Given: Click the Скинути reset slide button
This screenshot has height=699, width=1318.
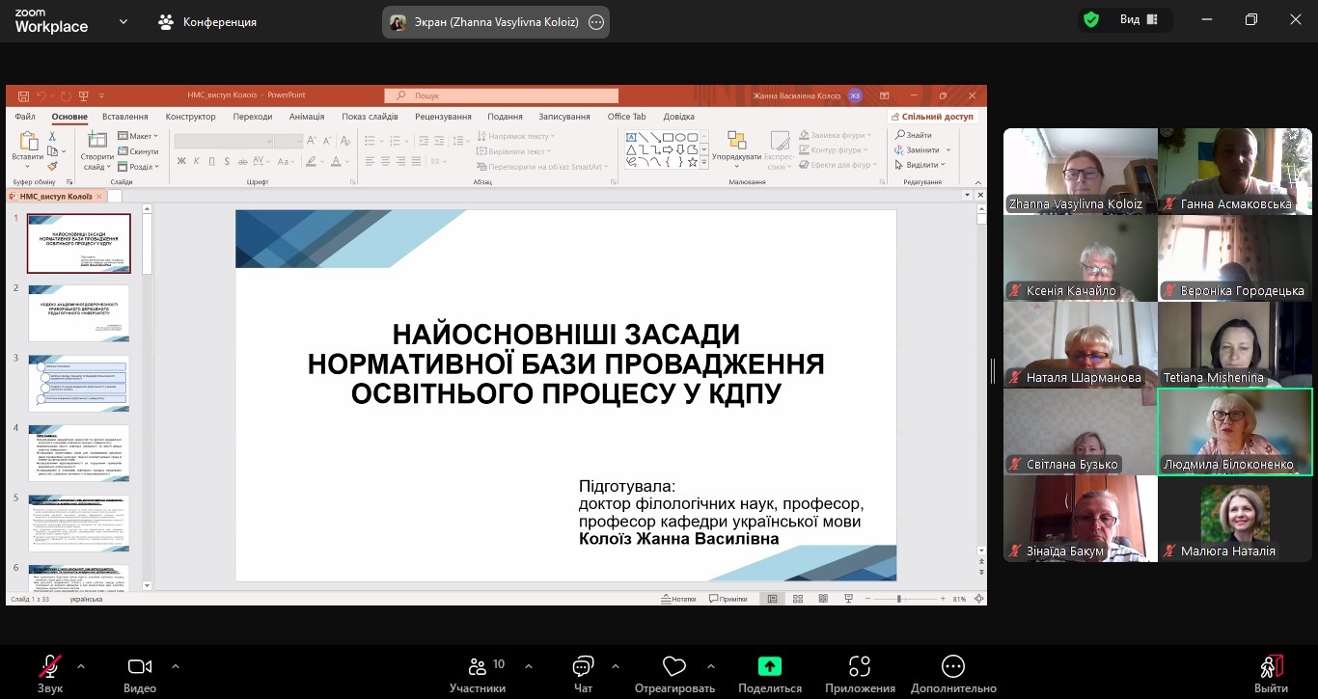Looking at the screenshot, I should (x=138, y=151).
